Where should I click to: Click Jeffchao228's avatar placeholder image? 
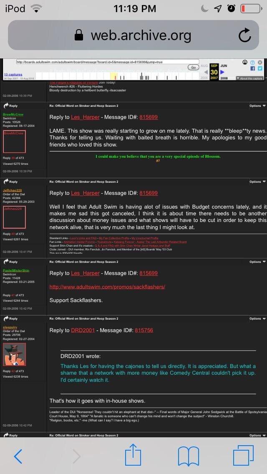point(14,217)
